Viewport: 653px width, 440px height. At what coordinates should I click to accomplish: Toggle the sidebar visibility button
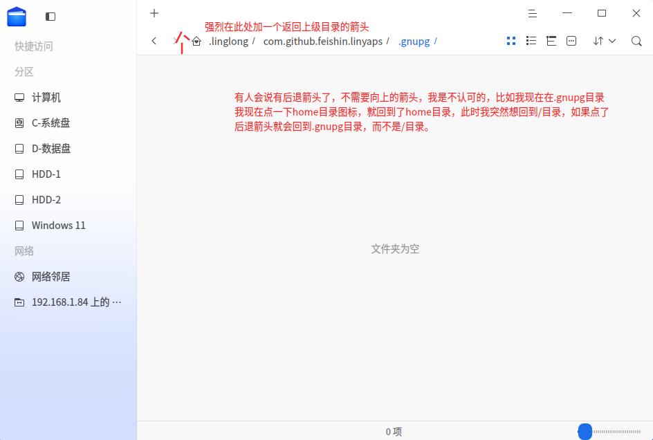50,17
